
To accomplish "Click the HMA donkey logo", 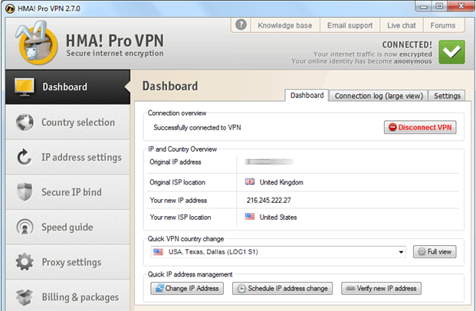I will (37, 42).
